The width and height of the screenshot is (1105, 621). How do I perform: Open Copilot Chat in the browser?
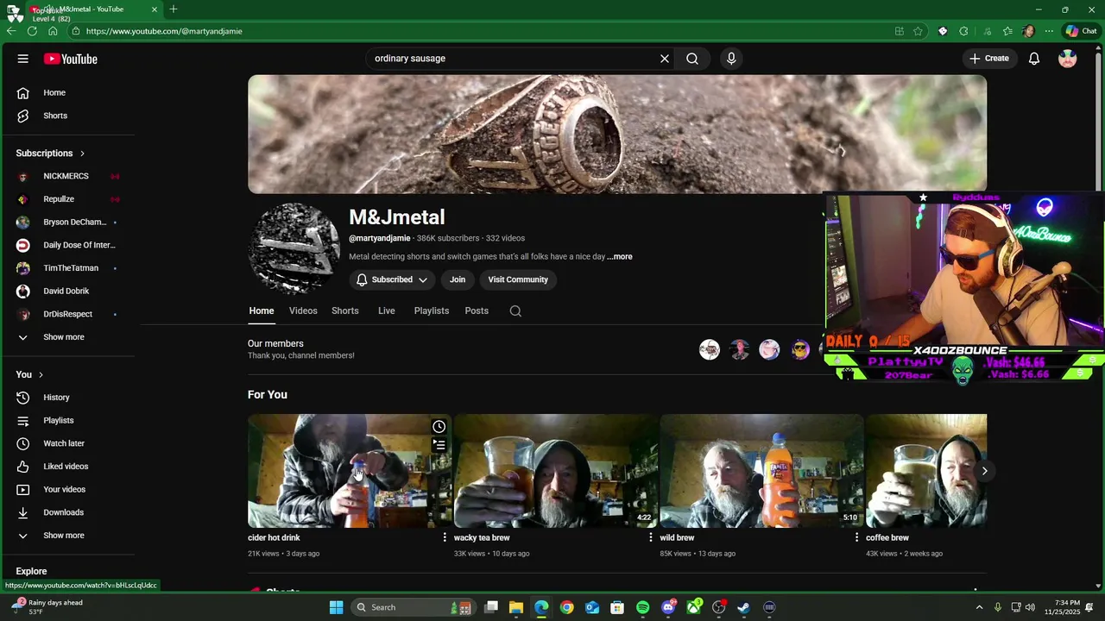1081,31
